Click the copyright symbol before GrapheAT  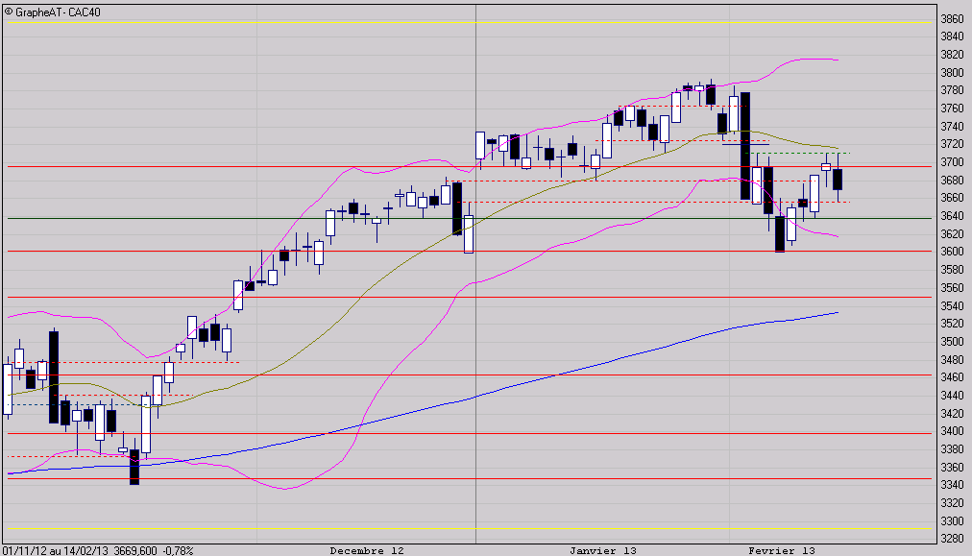click(x=9, y=12)
